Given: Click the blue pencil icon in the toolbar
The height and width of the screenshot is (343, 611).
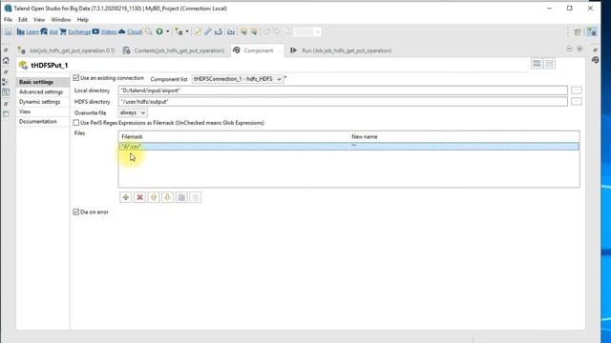Looking at the screenshot, I should coord(208,31).
